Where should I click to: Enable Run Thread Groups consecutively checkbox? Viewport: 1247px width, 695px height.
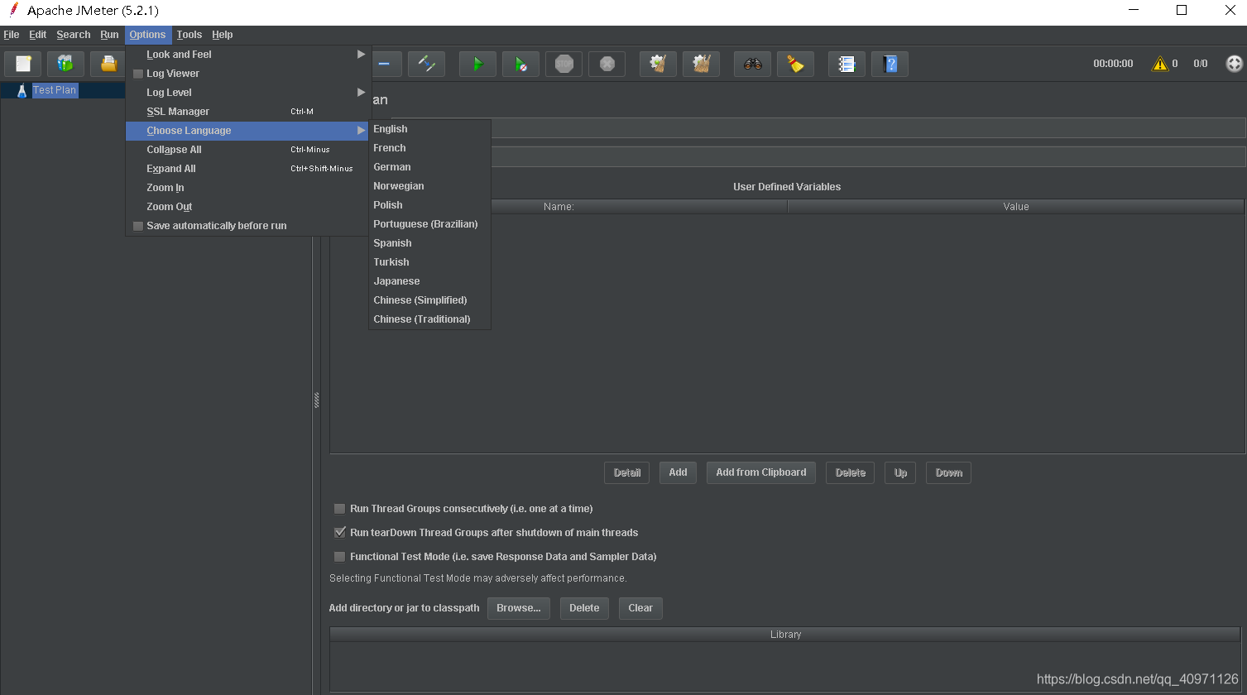click(x=339, y=509)
